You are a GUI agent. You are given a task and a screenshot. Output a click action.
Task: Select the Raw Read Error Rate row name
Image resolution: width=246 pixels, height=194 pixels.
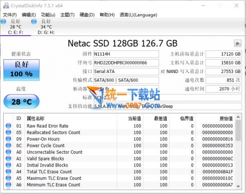point(48,126)
